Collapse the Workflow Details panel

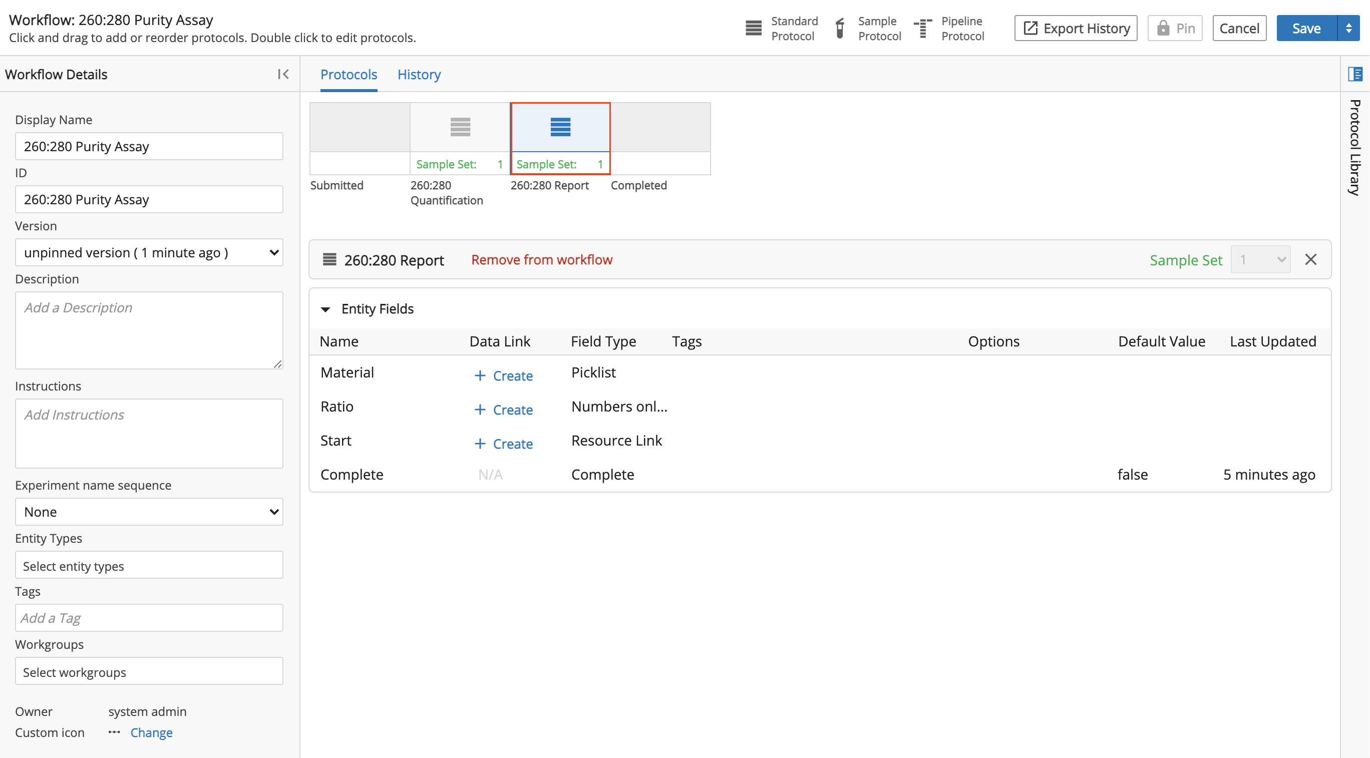[283, 75]
